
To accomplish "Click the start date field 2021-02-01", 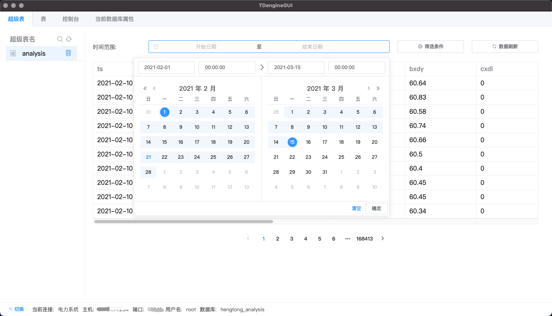I will 166,68.
